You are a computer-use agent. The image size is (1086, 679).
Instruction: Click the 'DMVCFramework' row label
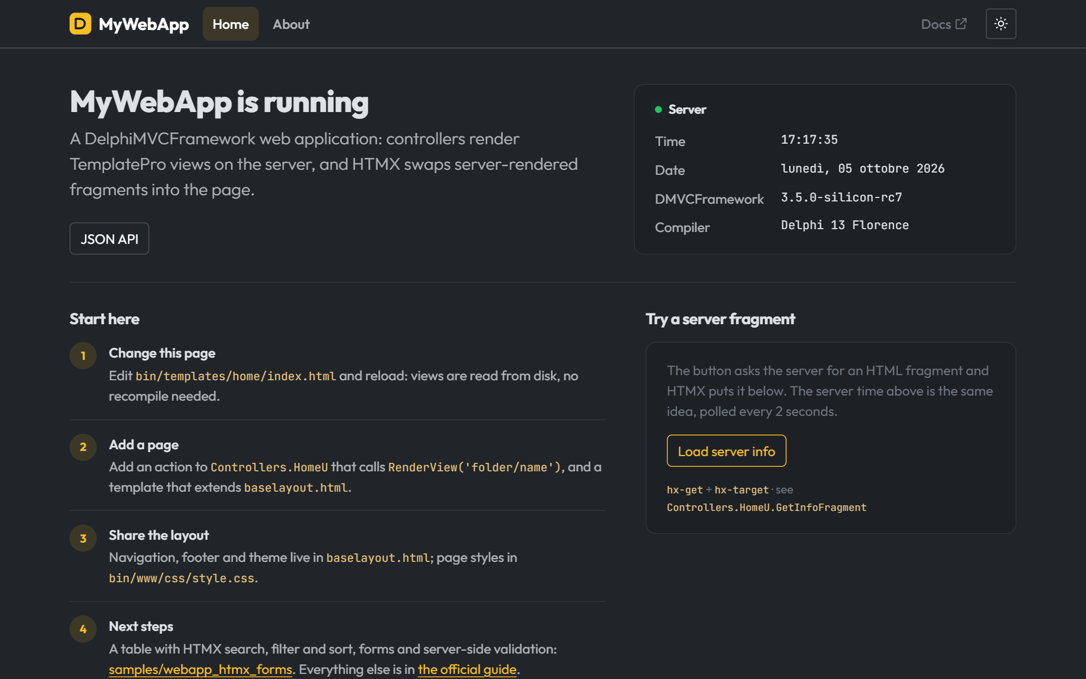point(709,199)
